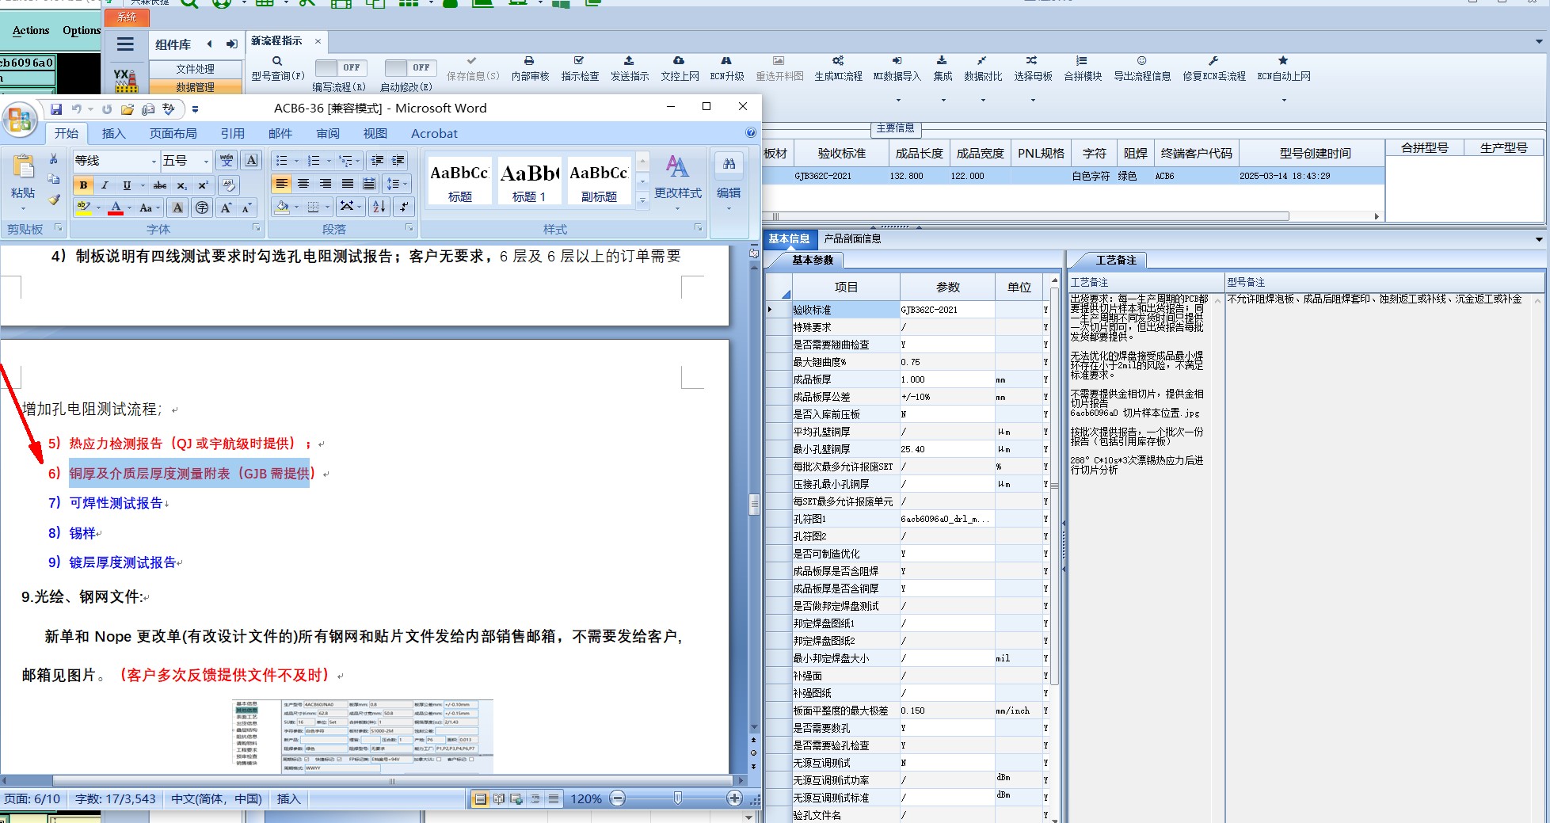This screenshot has height=823, width=1550.
Task: Click the 孔符图1 parameter cell
Action: pyautogui.click(x=946, y=519)
